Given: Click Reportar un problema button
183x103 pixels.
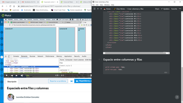Looking at the screenshot, I should coord(58,81).
